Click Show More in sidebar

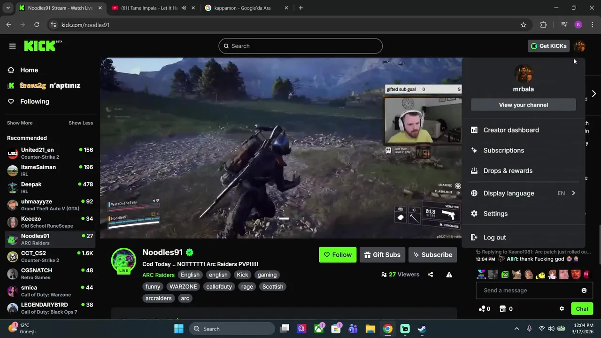coord(20,123)
